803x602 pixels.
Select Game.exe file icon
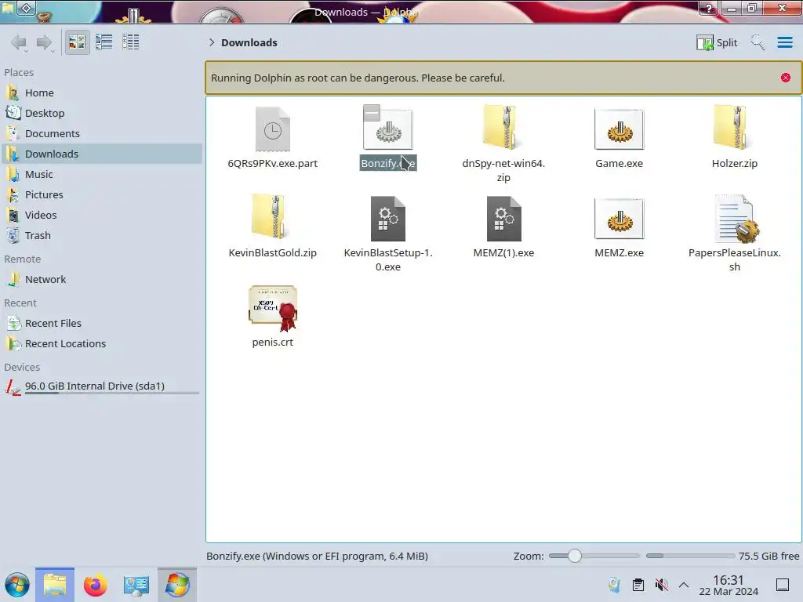(619, 129)
